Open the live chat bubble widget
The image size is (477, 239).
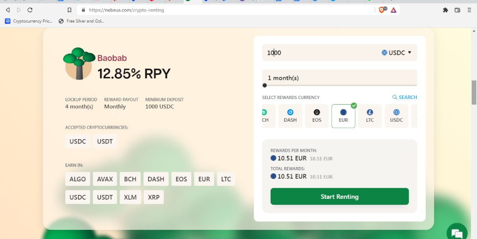click(457, 233)
